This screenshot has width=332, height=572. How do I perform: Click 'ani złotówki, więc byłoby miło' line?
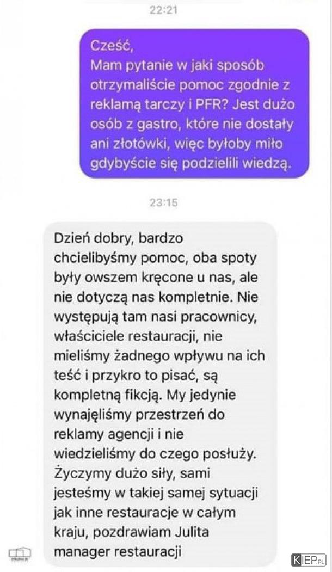(187, 144)
